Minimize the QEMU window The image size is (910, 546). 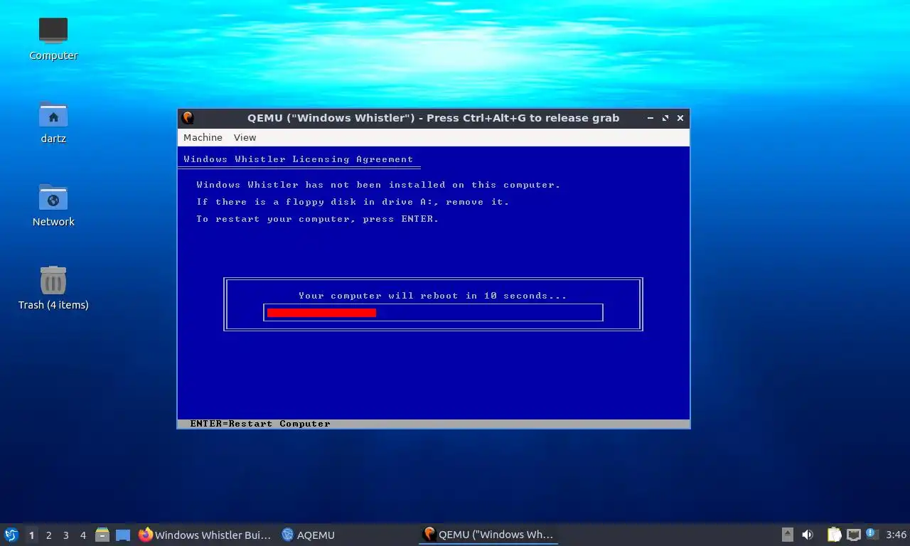click(650, 118)
